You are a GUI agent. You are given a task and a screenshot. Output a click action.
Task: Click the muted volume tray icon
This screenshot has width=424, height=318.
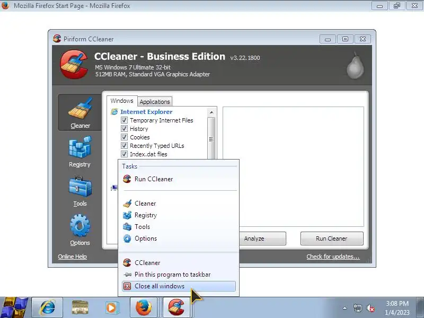(x=370, y=308)
